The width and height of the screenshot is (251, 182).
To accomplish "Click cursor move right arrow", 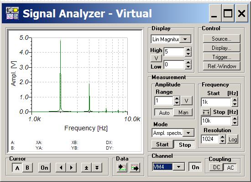I will click(x=71, y=167).
